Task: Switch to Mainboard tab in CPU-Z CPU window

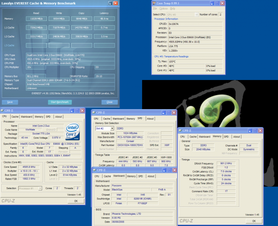Action: pyautogui.click(x=26, y=116)
